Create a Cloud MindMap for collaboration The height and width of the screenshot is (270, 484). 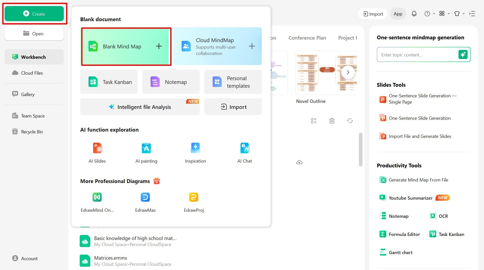217,46
